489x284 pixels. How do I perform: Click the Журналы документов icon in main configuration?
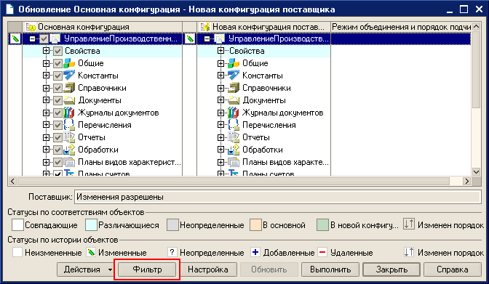point(69,113)
